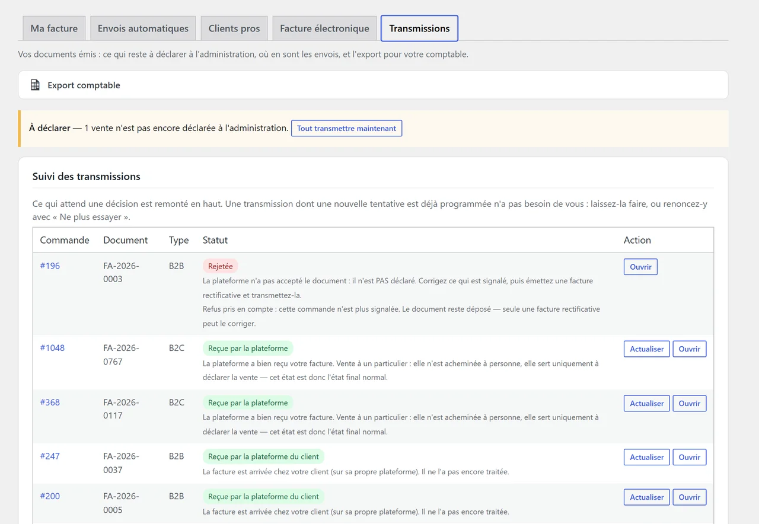The width and height of the screenshot is (759, 524).
Task: Click Actualiser for order #247
Action: (x=647, y=457)
